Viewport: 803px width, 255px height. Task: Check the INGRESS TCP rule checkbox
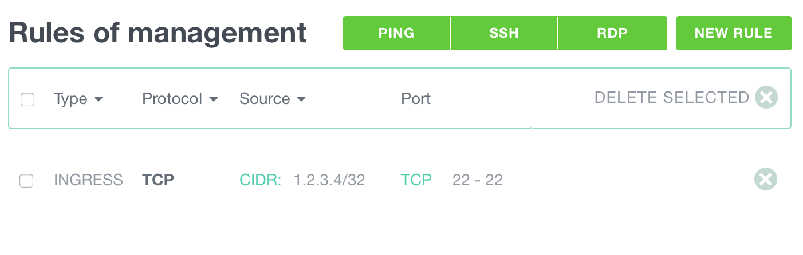click(26, 181)
